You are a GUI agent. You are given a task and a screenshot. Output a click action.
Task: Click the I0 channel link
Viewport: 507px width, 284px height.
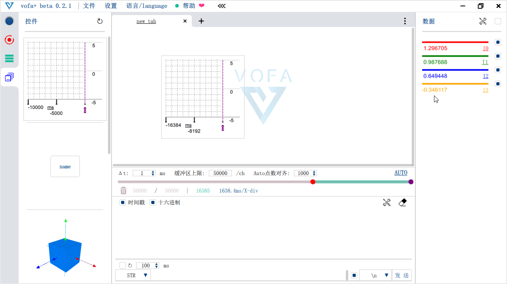[486, 48]
